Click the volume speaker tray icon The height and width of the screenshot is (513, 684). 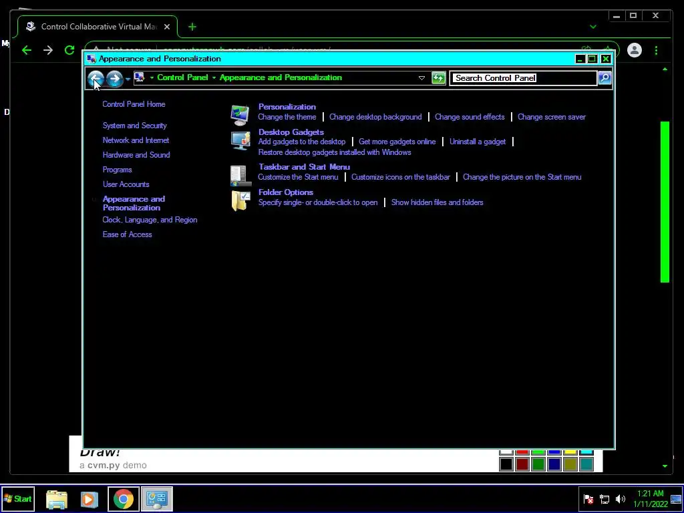coord(621,499)
